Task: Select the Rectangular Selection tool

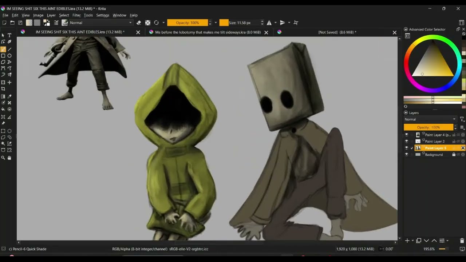Action: (3, 131)
